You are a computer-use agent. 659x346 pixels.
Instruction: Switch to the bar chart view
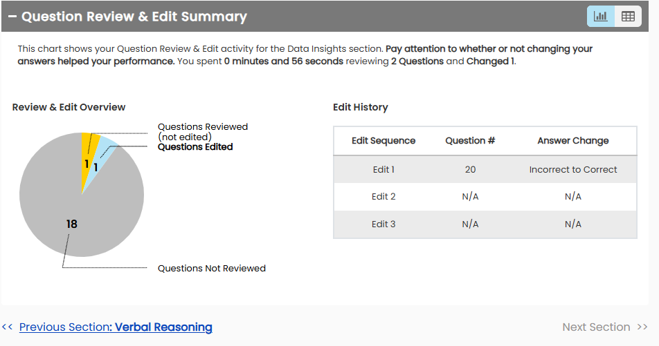coord(600,17)
